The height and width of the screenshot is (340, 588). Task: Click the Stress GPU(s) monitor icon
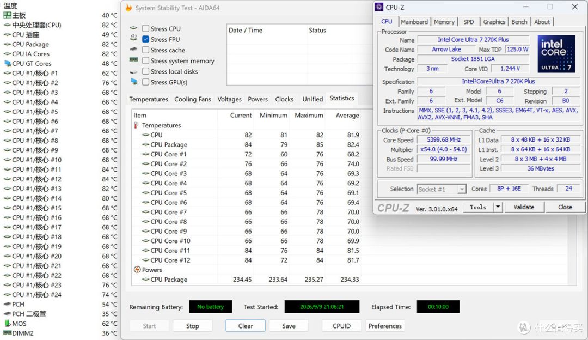(134, 81)
